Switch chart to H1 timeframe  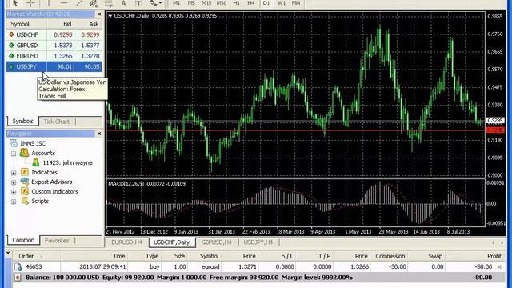pos(237,3)
